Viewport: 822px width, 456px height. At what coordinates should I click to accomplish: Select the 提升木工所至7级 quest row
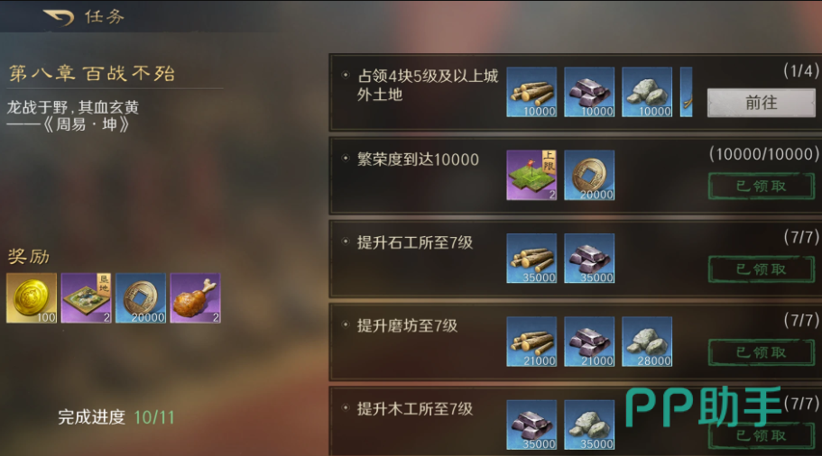(x=575, y=422)
